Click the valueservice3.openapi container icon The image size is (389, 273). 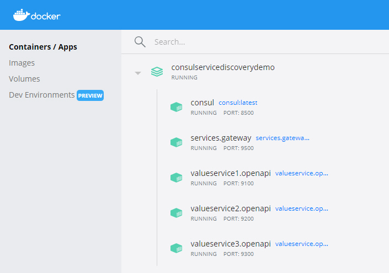(x=177, y=248)
